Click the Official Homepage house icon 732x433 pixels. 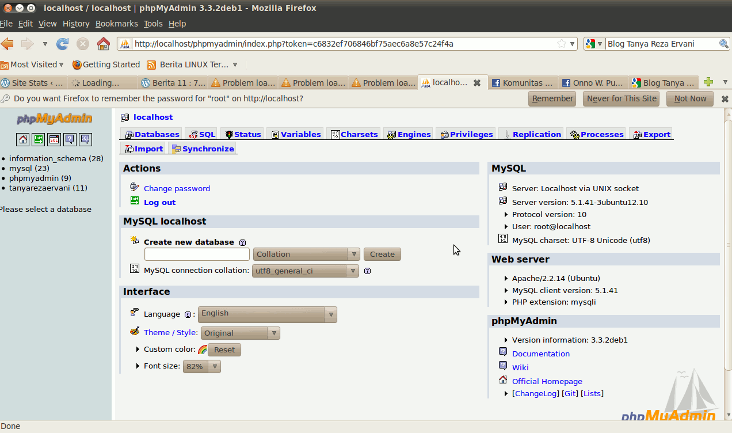tap(503, 380)
